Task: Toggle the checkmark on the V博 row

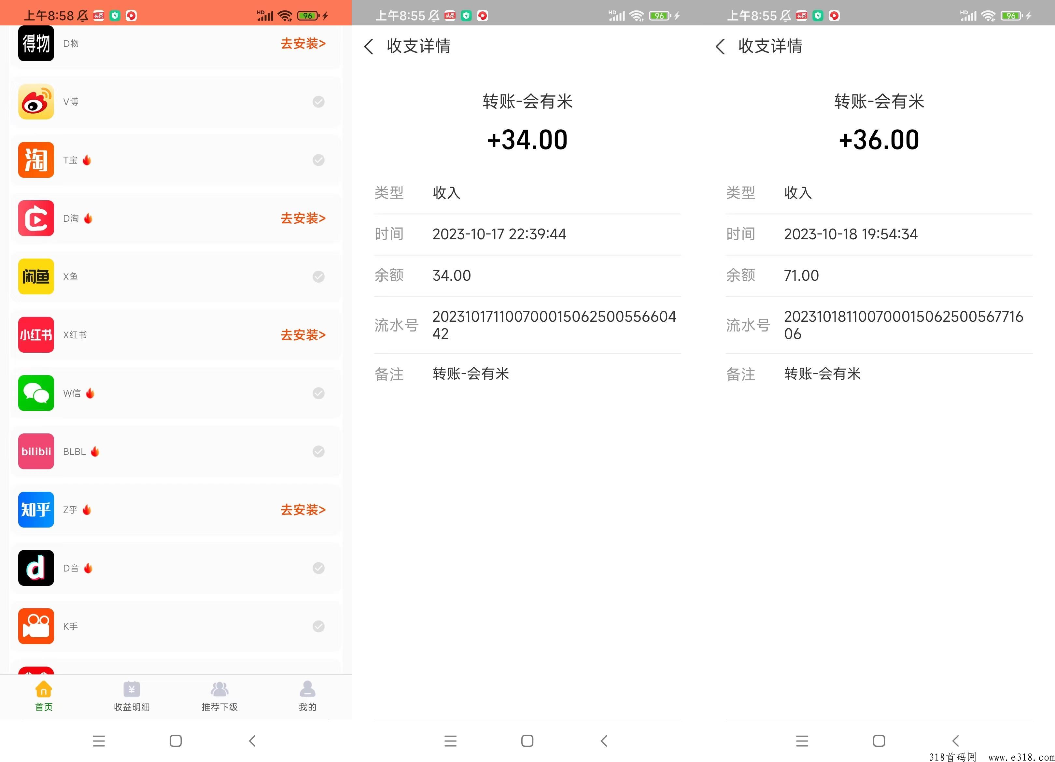Action: coord(318,101)
